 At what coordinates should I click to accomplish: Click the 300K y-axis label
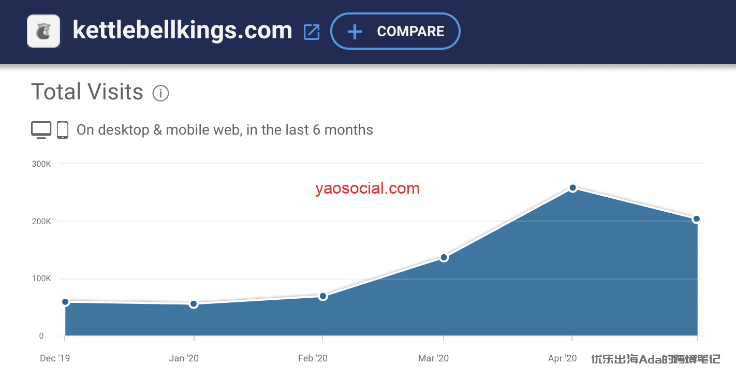pyautogui.click(x=41, y=164)
